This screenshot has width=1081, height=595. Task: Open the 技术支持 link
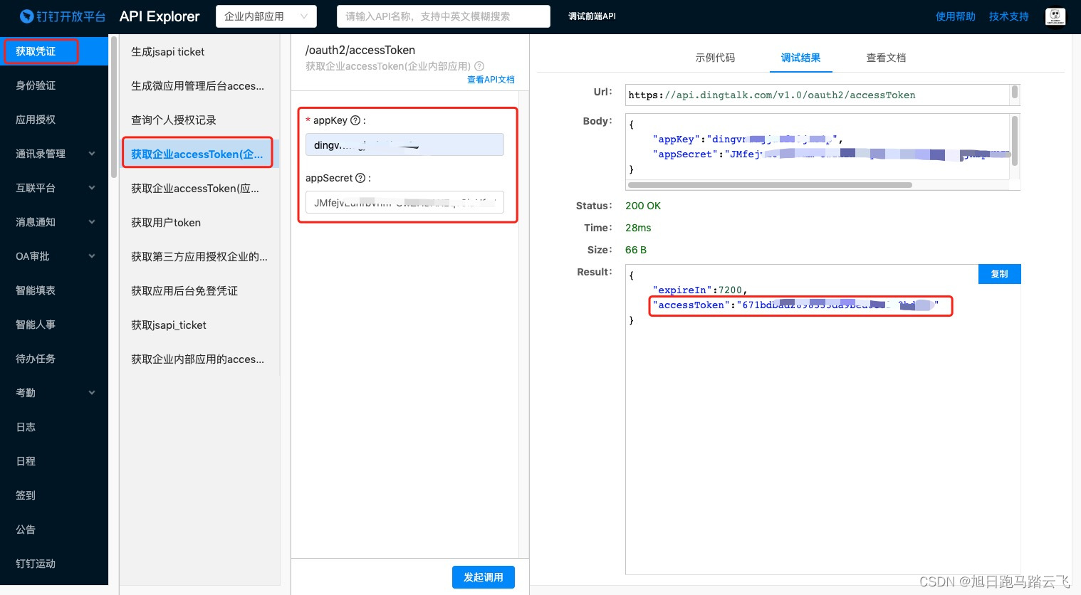click(x=1009, y=16)
